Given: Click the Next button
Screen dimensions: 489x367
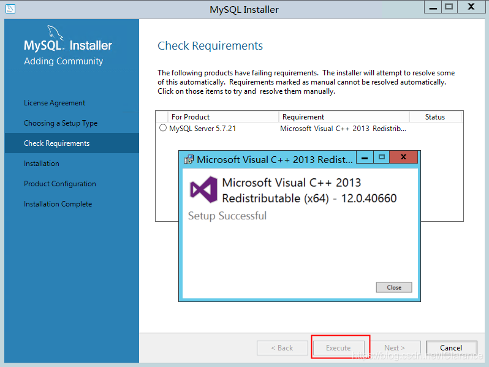Looking at the screenshot, I should tap(395, 347).
